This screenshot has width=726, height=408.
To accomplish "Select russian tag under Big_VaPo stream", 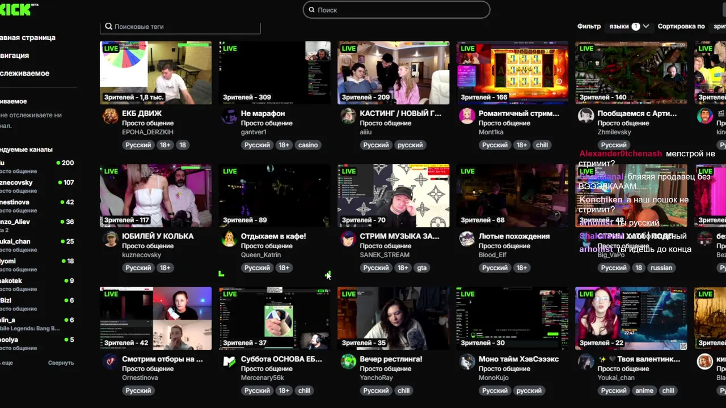I will pyautogui.click(x=661, y=268).
